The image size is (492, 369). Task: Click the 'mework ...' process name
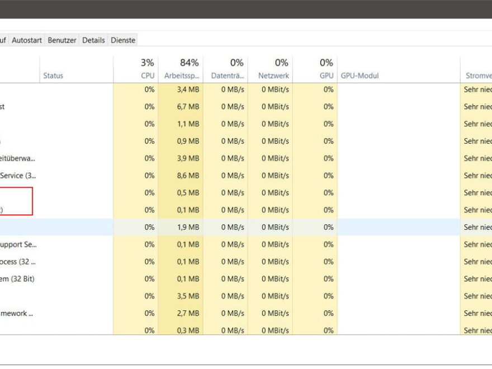pyautogui.click(x=16, y=314)
